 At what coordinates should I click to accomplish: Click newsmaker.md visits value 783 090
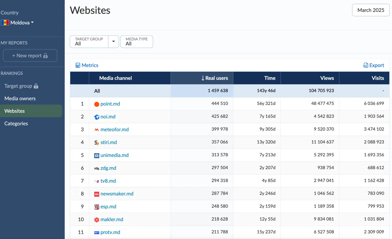[x=376, y=193]
